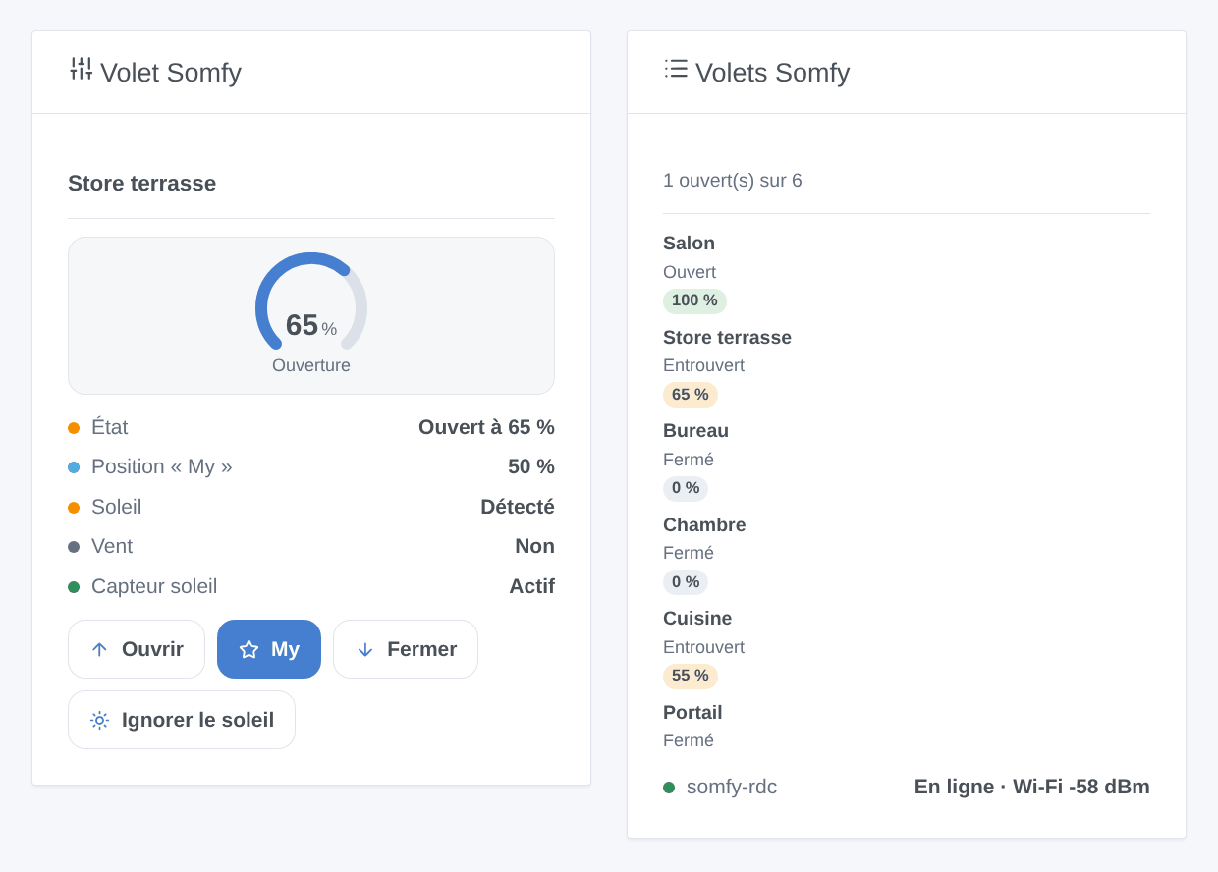
Task: Click the 'Ouvert à 65 %' state value
Action: coord(486,427)
